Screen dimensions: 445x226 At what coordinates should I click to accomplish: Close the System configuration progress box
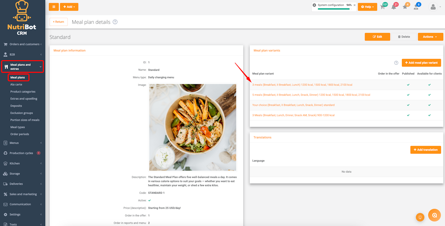355,5
